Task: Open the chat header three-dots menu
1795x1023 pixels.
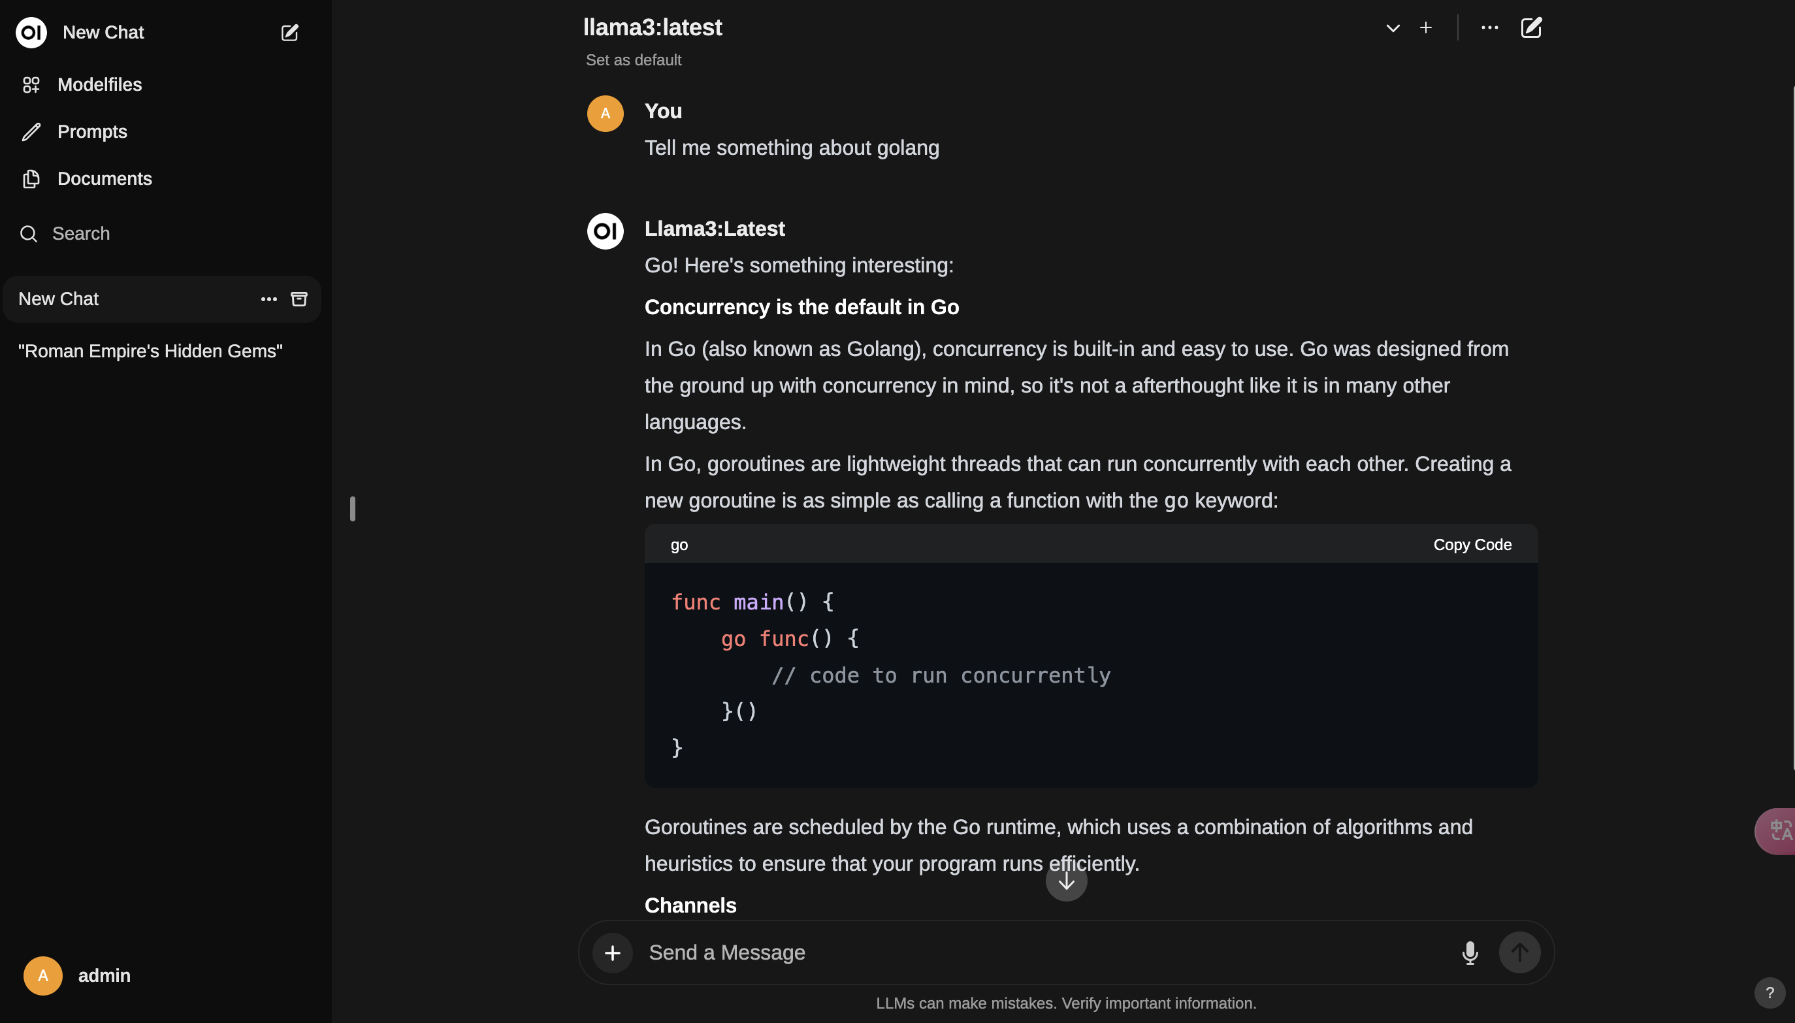Action: click(x=1489, y=27)
